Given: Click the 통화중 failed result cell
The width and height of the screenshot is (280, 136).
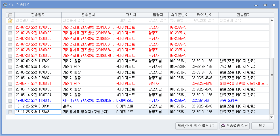Looking at the screenshot, I should point(244,84).
